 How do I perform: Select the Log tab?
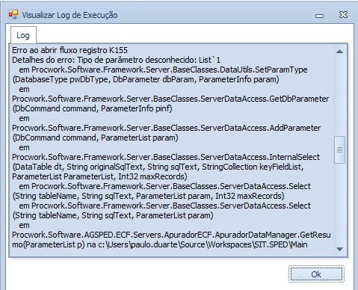[x=23, y=35]
